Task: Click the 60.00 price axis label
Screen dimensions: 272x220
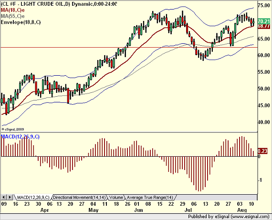Action: pos(264,55)
